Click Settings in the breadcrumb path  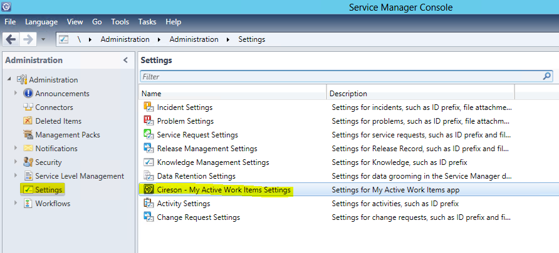click(x=251, y=39)
